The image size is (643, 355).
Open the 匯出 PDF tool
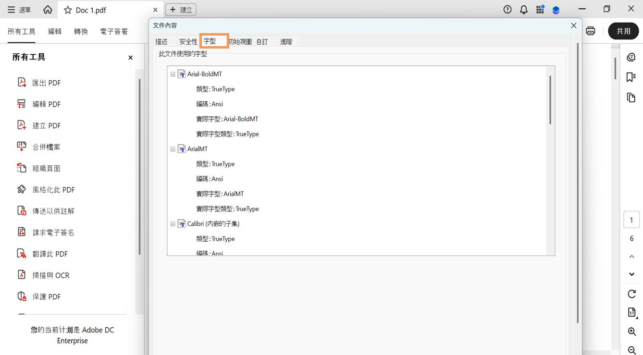click(47, 83)
